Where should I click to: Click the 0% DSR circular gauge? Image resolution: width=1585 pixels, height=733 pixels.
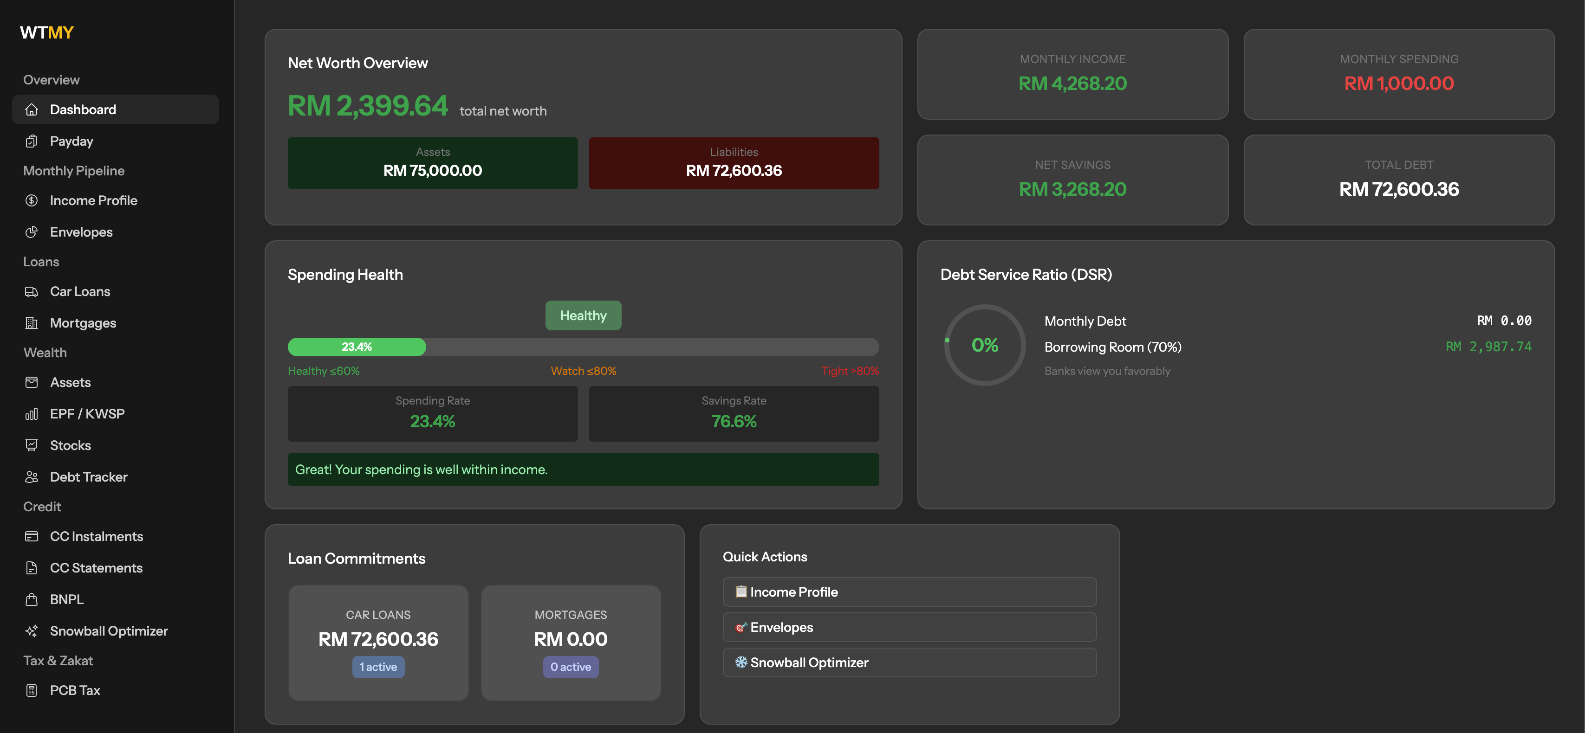(x=985, y=345)
